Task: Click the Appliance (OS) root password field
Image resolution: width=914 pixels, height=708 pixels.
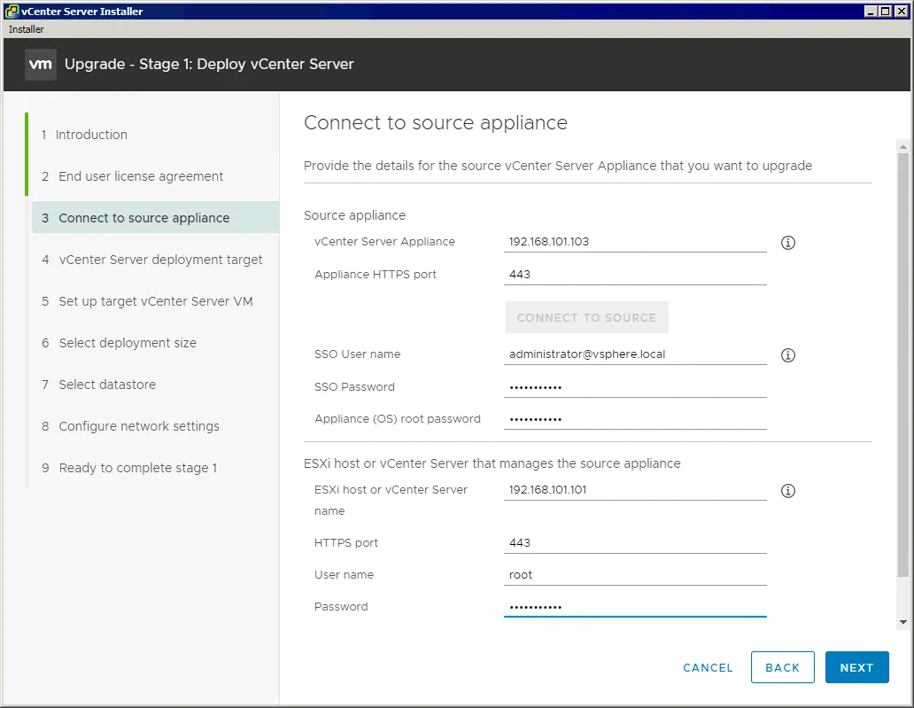Action: [635, 419]
